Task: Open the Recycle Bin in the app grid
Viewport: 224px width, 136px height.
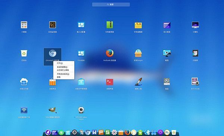Action: coord(24,54)
